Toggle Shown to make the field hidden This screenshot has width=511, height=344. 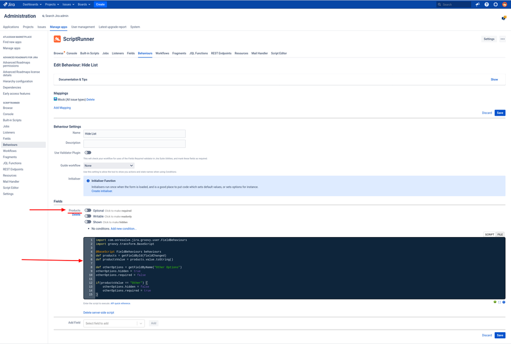[x=87, y=222]
